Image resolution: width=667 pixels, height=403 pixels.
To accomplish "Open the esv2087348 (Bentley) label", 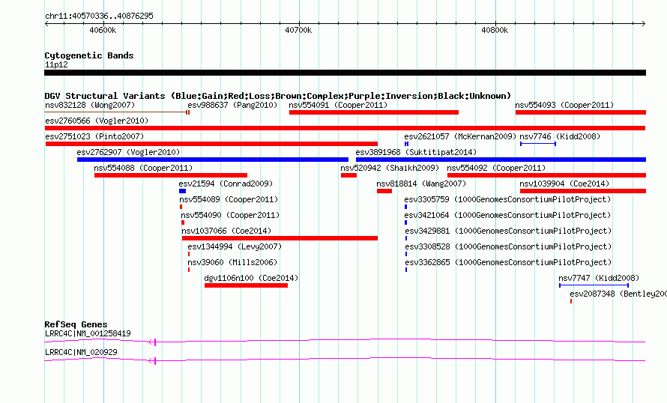I will (618, 294).
